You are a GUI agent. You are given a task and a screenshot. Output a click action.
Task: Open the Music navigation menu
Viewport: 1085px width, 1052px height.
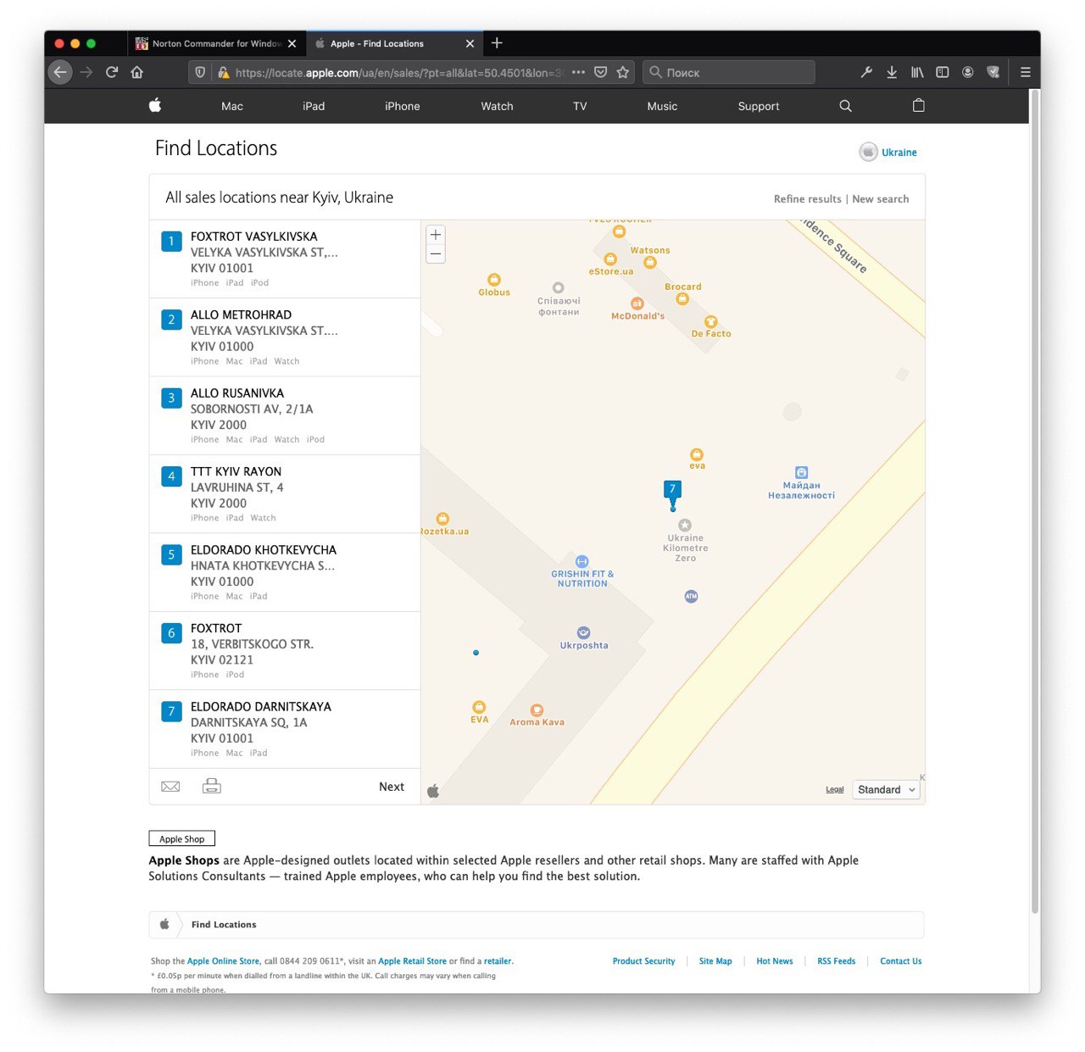662,106
